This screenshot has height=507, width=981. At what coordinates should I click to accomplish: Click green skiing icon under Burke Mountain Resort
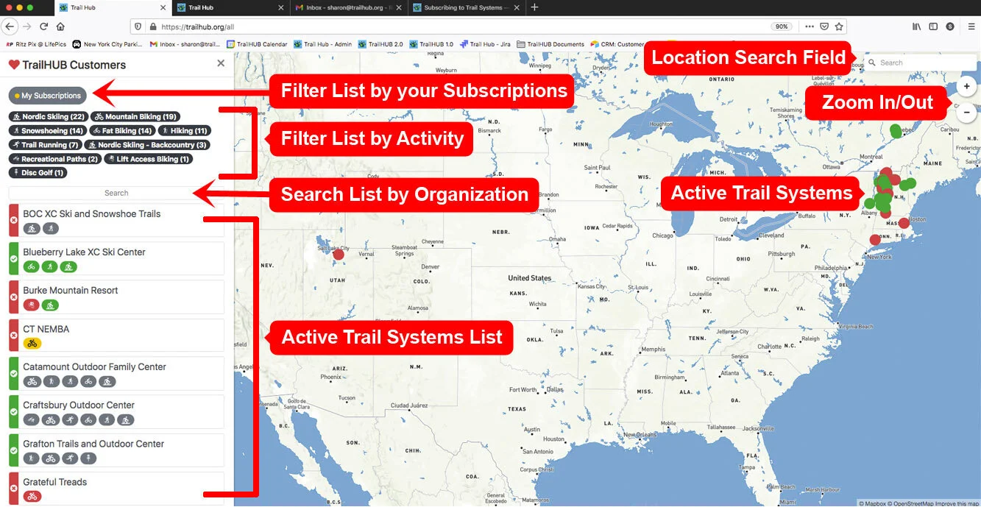click(x=50, y=305)
